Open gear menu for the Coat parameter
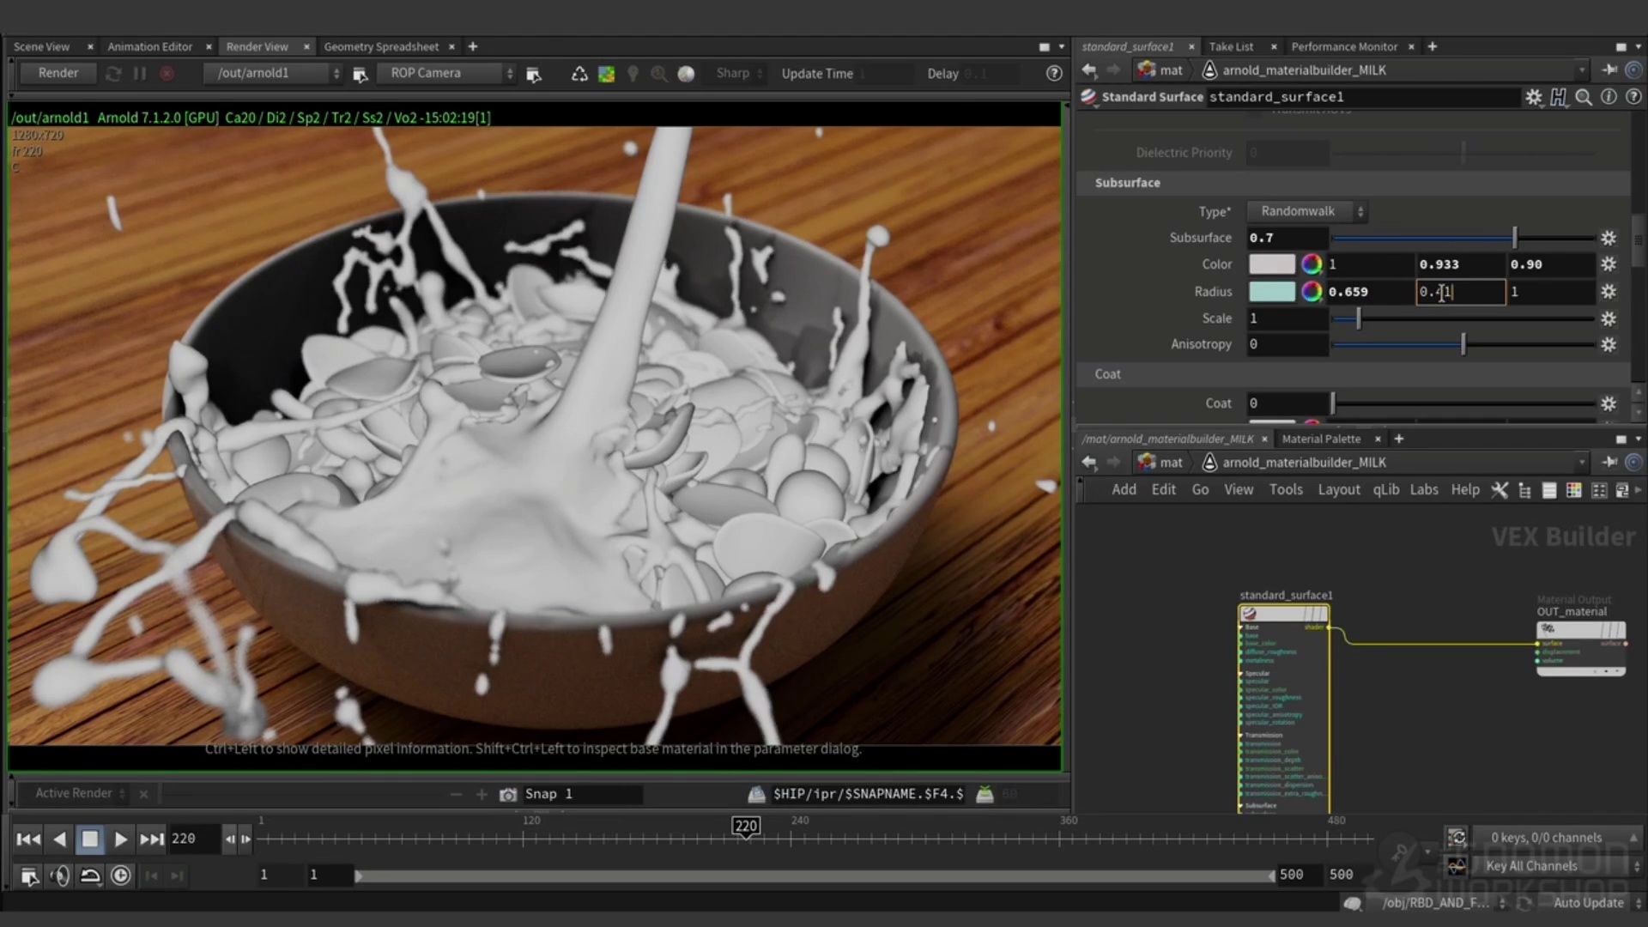 pyautogui.click(x=1609, y=403)
